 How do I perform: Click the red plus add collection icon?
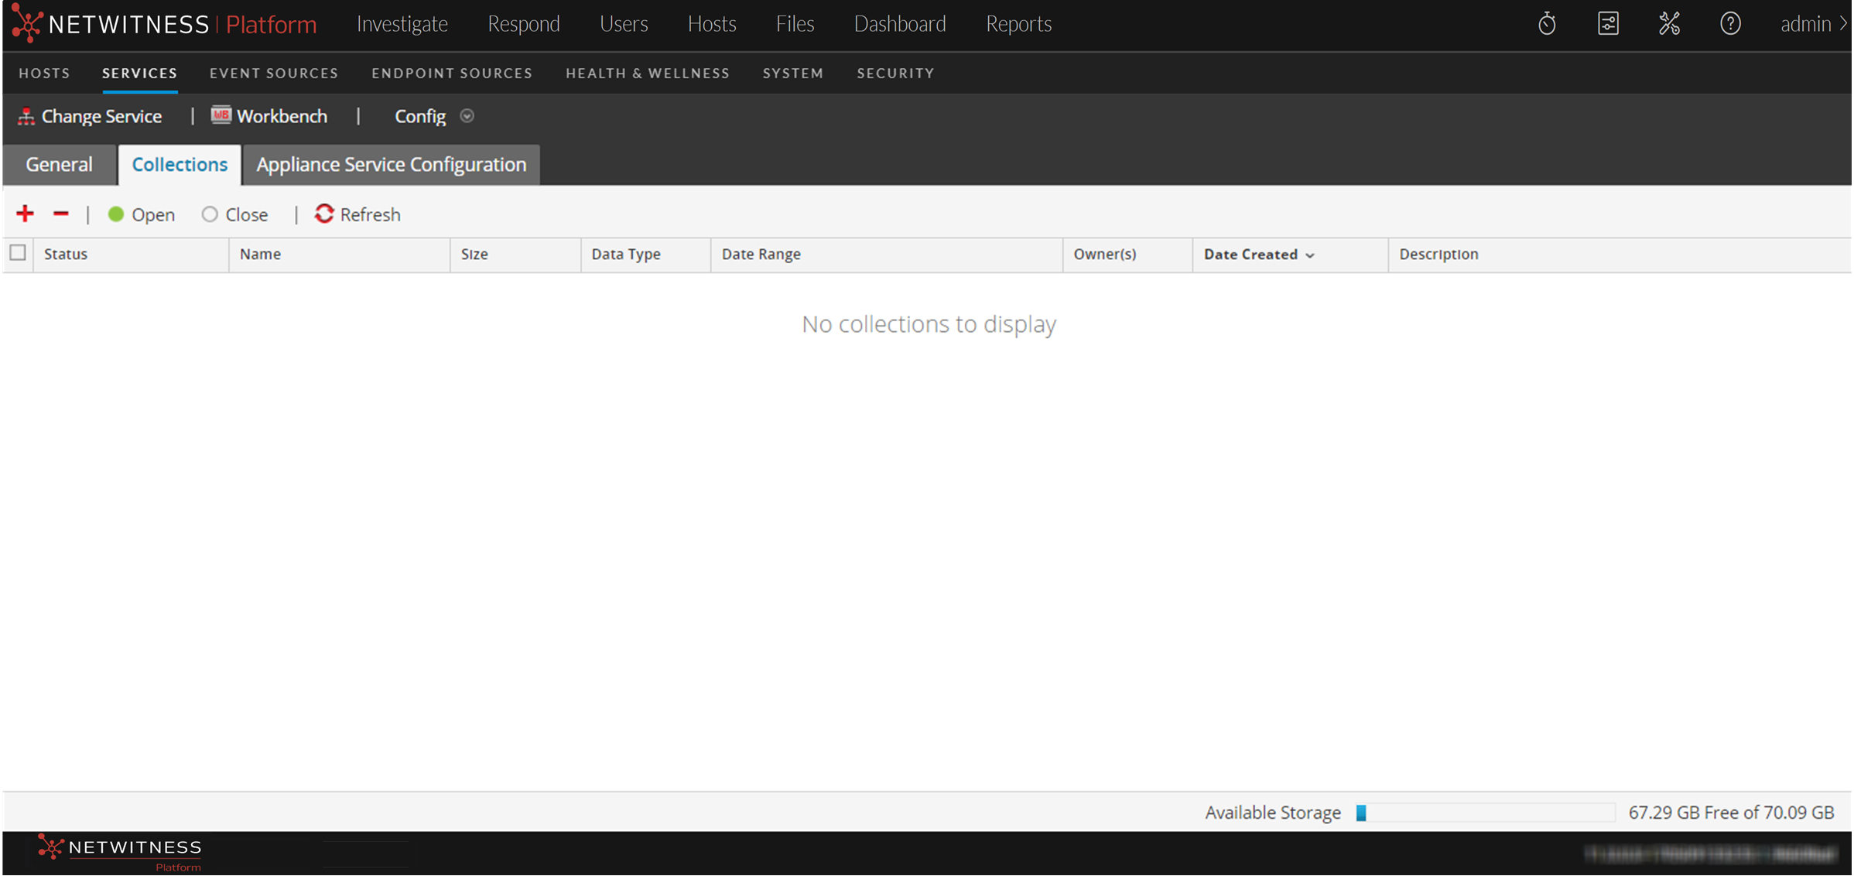pos(25,214)
